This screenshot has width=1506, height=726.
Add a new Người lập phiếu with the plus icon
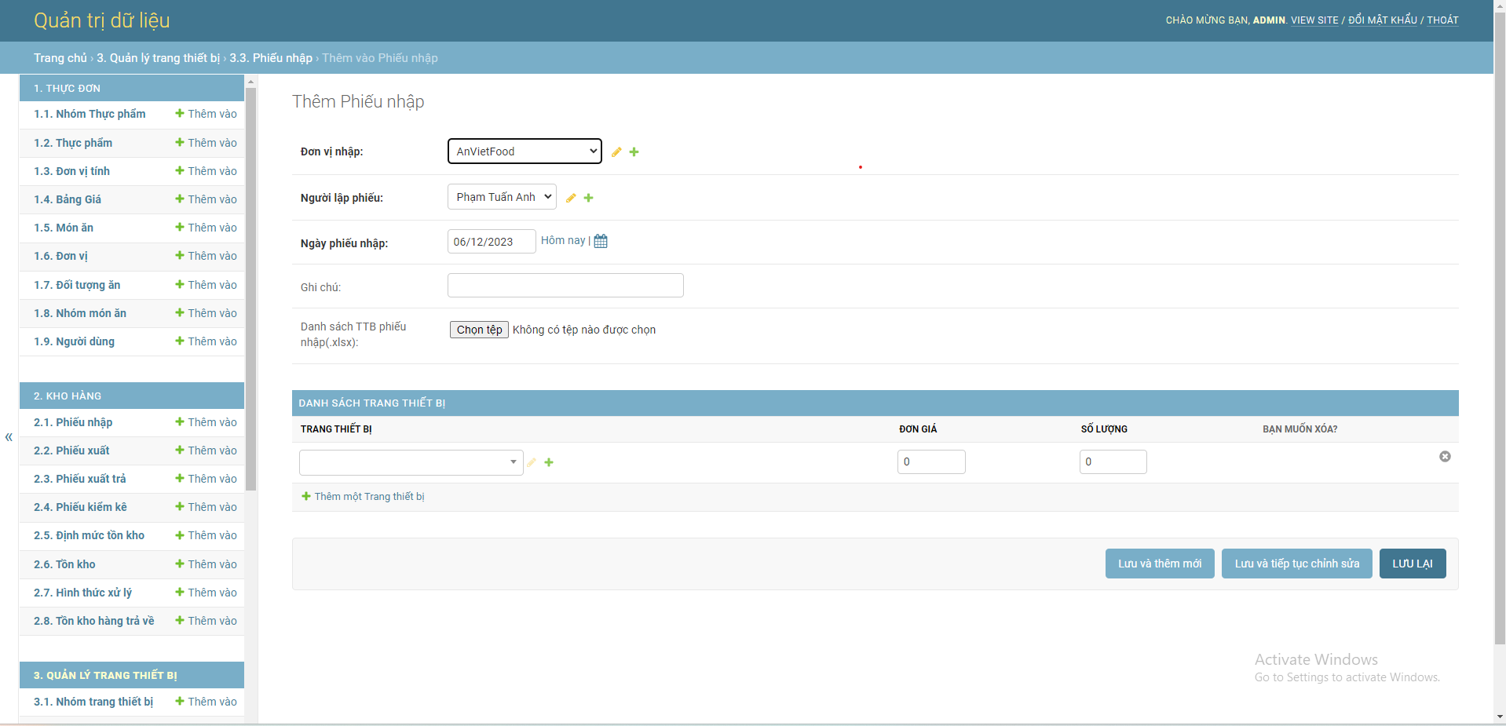tap(589, 198)
